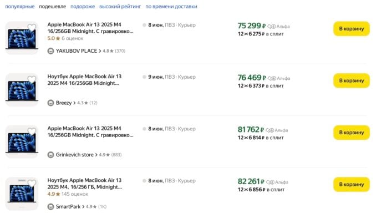377x218 pixels.
Task: Click the Альфа card icon beside 75 299 ₽
Action: [272, 27]
